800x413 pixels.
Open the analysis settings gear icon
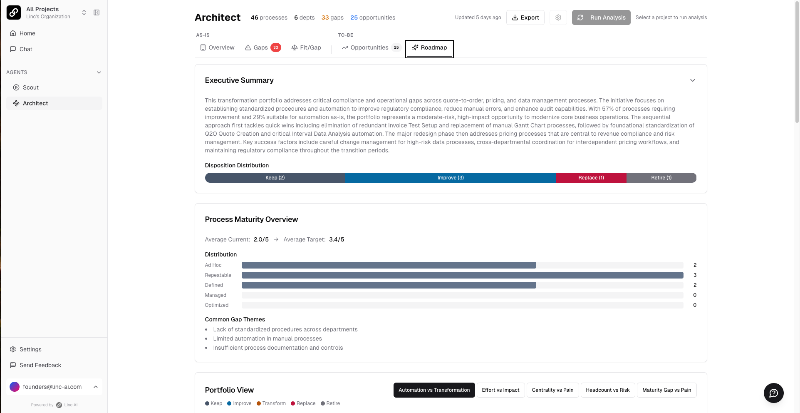tap(558, 17)
